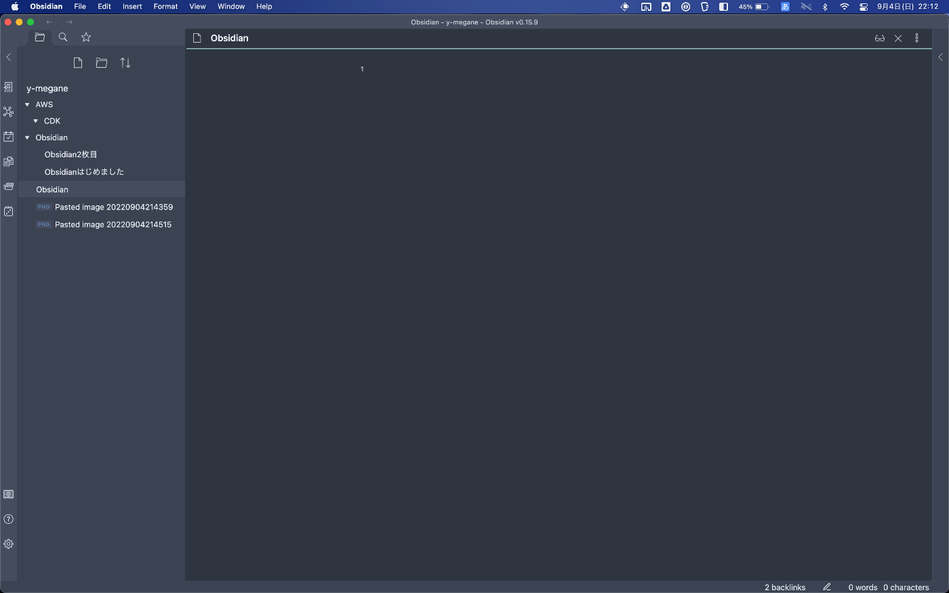Screen dimensions: 949x593
Task: Collapse the Obsidian folder arrow
Action: pos(27,138)
